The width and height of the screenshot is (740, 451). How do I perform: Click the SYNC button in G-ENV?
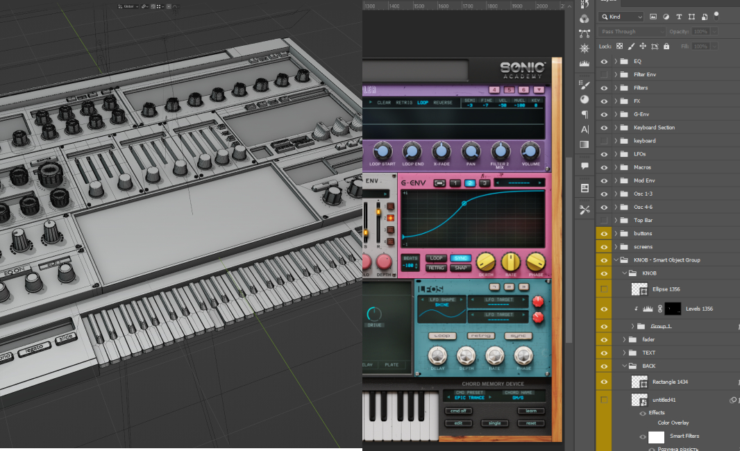(x=461, y=258)
